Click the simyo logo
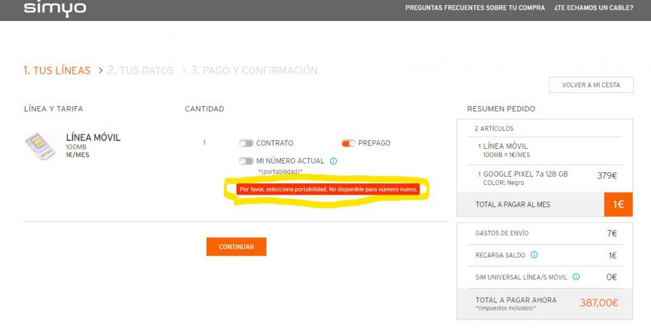This screenshot has height=330, width=651. coord(55,9)
